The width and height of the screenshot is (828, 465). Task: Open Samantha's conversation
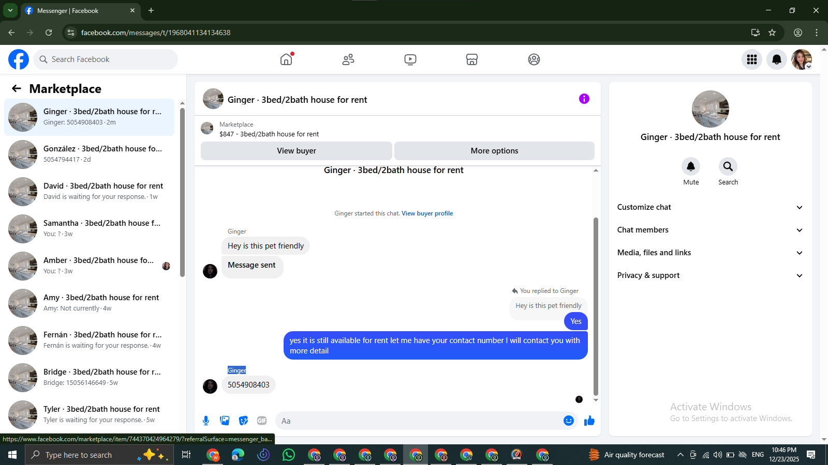point(89,229)
